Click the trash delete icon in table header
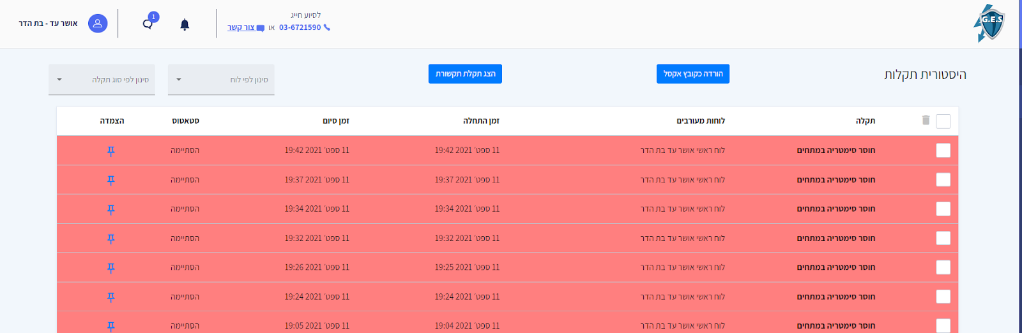This screenshot has width=1022, height=333. (926, 120)
